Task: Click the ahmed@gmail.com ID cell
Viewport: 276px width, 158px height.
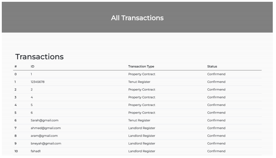Action: (x=46, y=128)
